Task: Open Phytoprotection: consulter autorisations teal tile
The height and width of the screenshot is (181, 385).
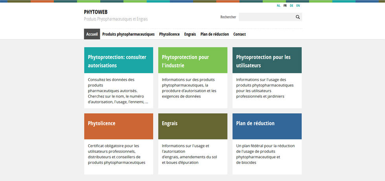Action: tap(119, 61)
